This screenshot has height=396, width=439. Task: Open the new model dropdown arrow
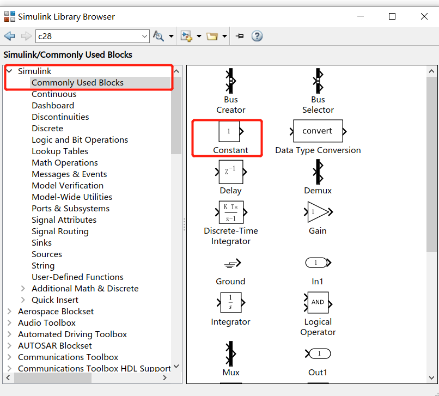[x=199, y=36]
